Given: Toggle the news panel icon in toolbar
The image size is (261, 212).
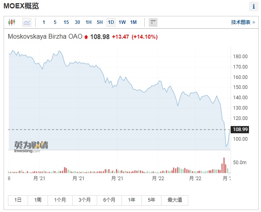Looking at the screenshot, I should pos(153,22).
